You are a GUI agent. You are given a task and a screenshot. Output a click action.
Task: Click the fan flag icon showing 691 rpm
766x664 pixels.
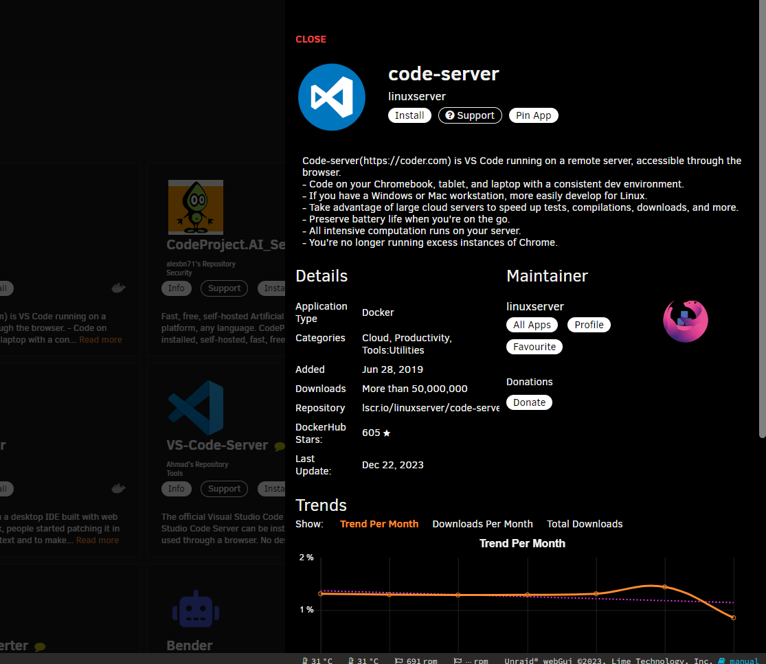pyautogui.click(x=398, y=660)
